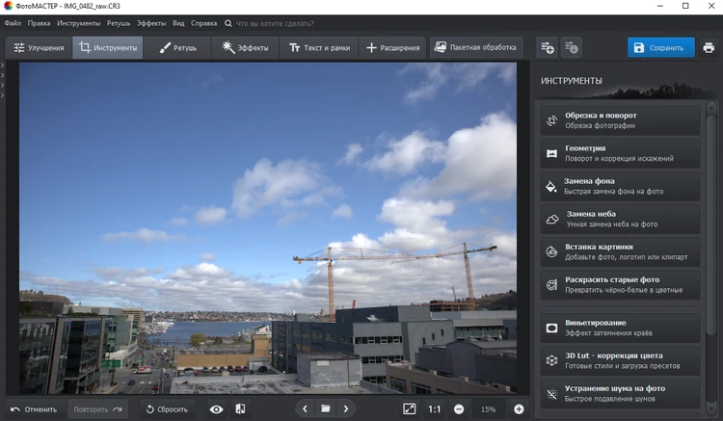Click the print icon next to Сохранить
The height and width of the screenshot is (421, 723).
[709, 47]
